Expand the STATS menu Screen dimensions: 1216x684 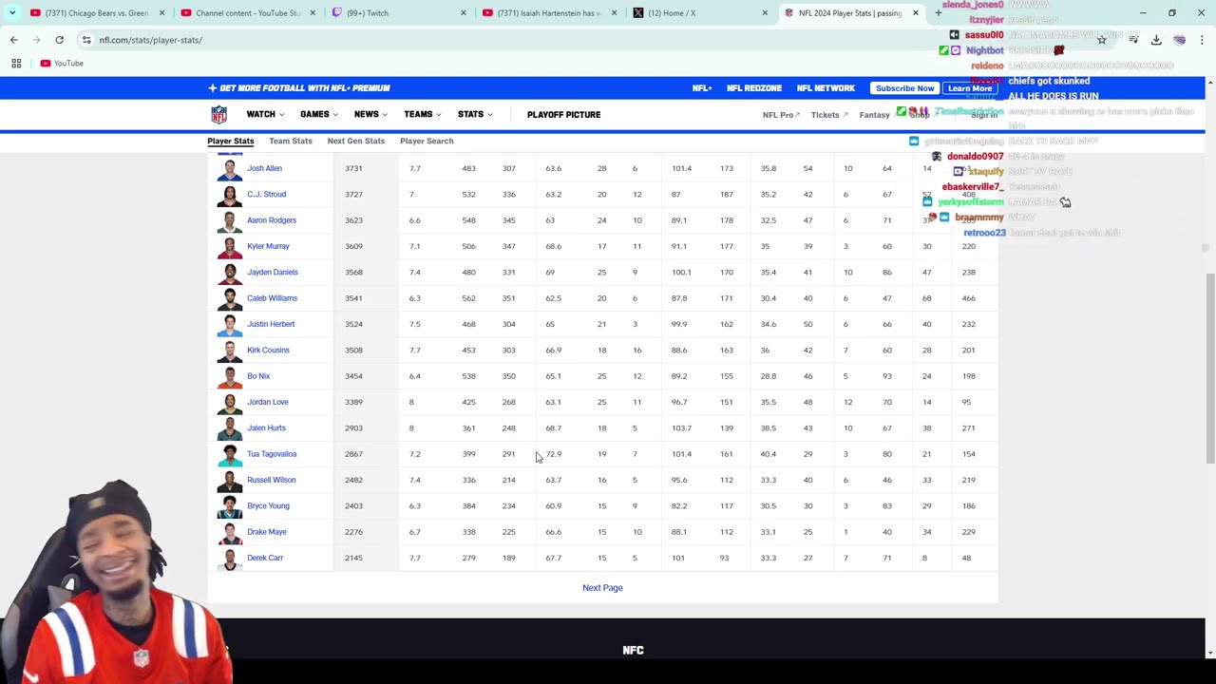(475, 115)
